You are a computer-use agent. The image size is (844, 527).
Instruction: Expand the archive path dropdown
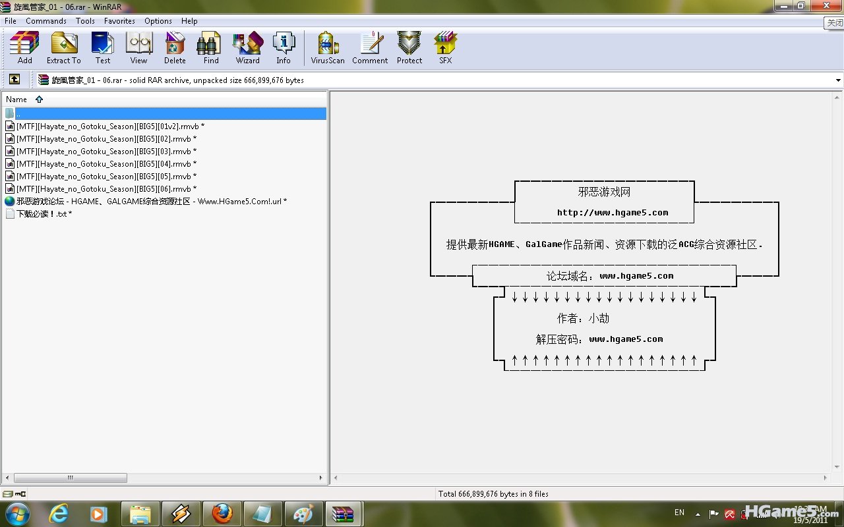click(x=838, y=80)
